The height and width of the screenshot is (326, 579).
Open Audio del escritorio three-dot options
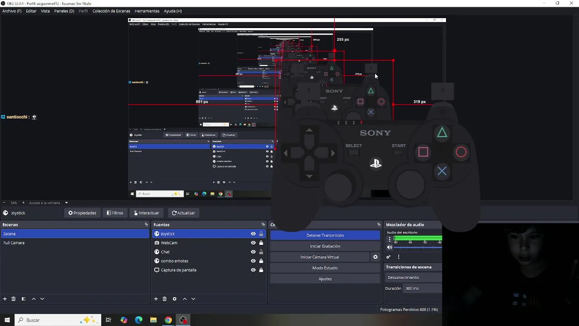click(x=389, y=240)
